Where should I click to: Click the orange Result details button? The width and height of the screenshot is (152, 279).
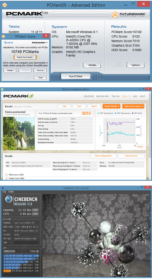pyautogui.click(x=112, y=106)
